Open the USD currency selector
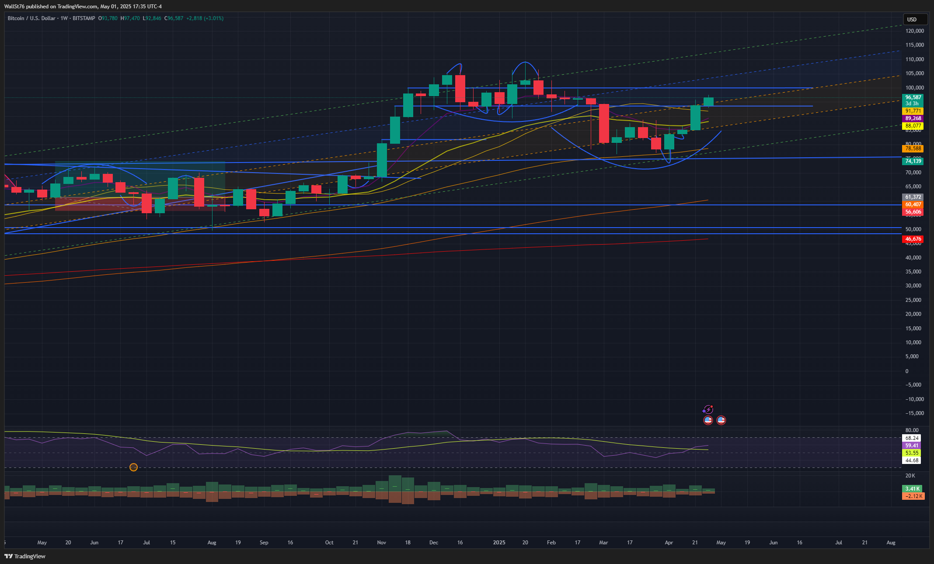The width and height of the screenshot is (934, 564). click(915, 19)
